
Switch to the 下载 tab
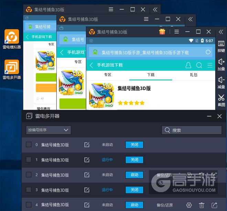pos(151,75)
